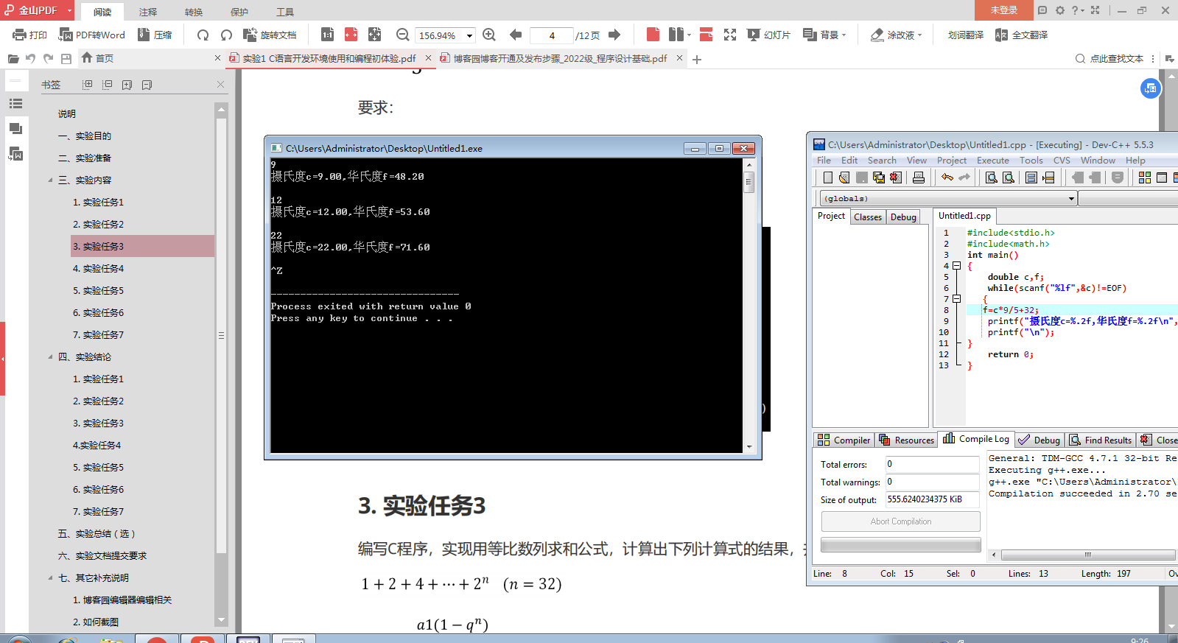Select two-page view layout
The height and width of the screenshot is (643, 1178).
click(676, 35)
